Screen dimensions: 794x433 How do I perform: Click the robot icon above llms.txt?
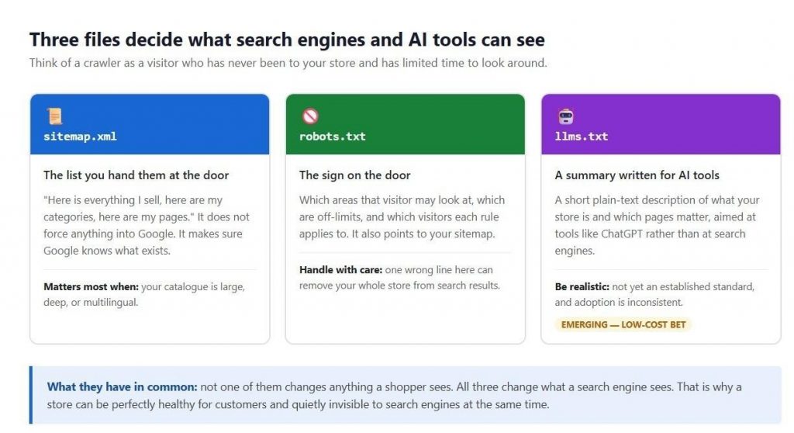point(565,116)
